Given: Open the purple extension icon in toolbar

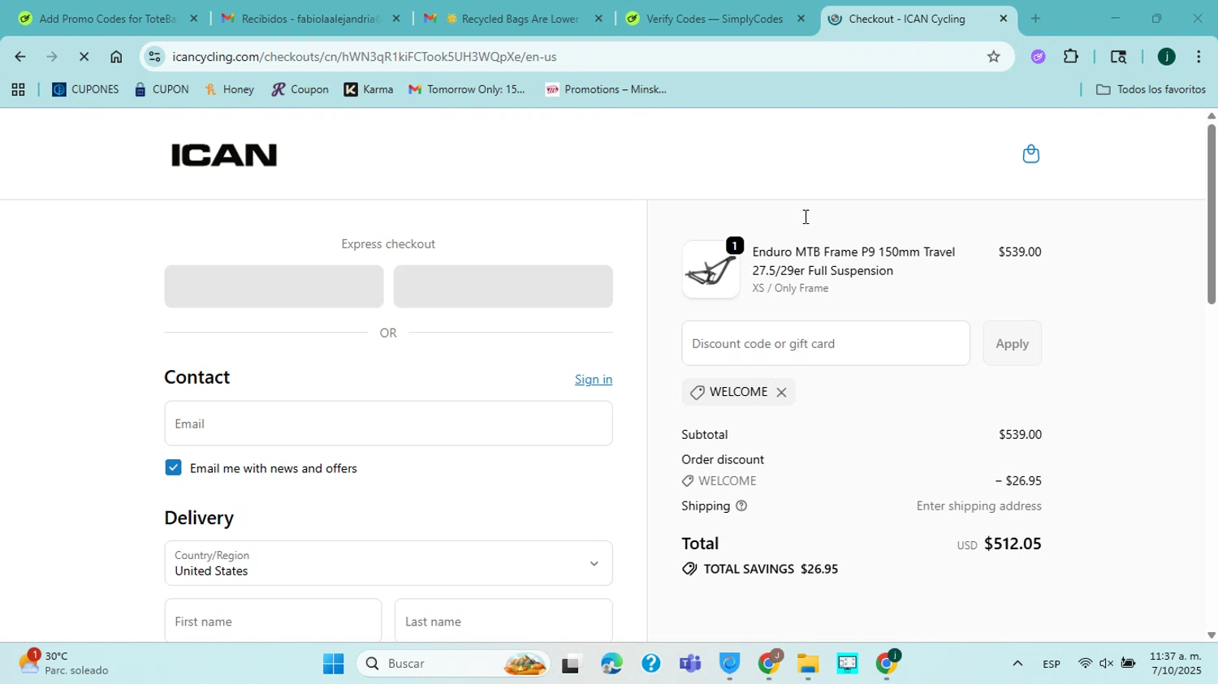Looking at the screenshot, I should 1038,57.
